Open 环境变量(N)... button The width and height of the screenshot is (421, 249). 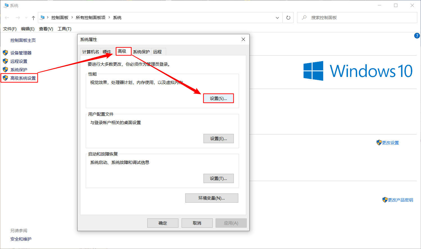tap(212, 198)
